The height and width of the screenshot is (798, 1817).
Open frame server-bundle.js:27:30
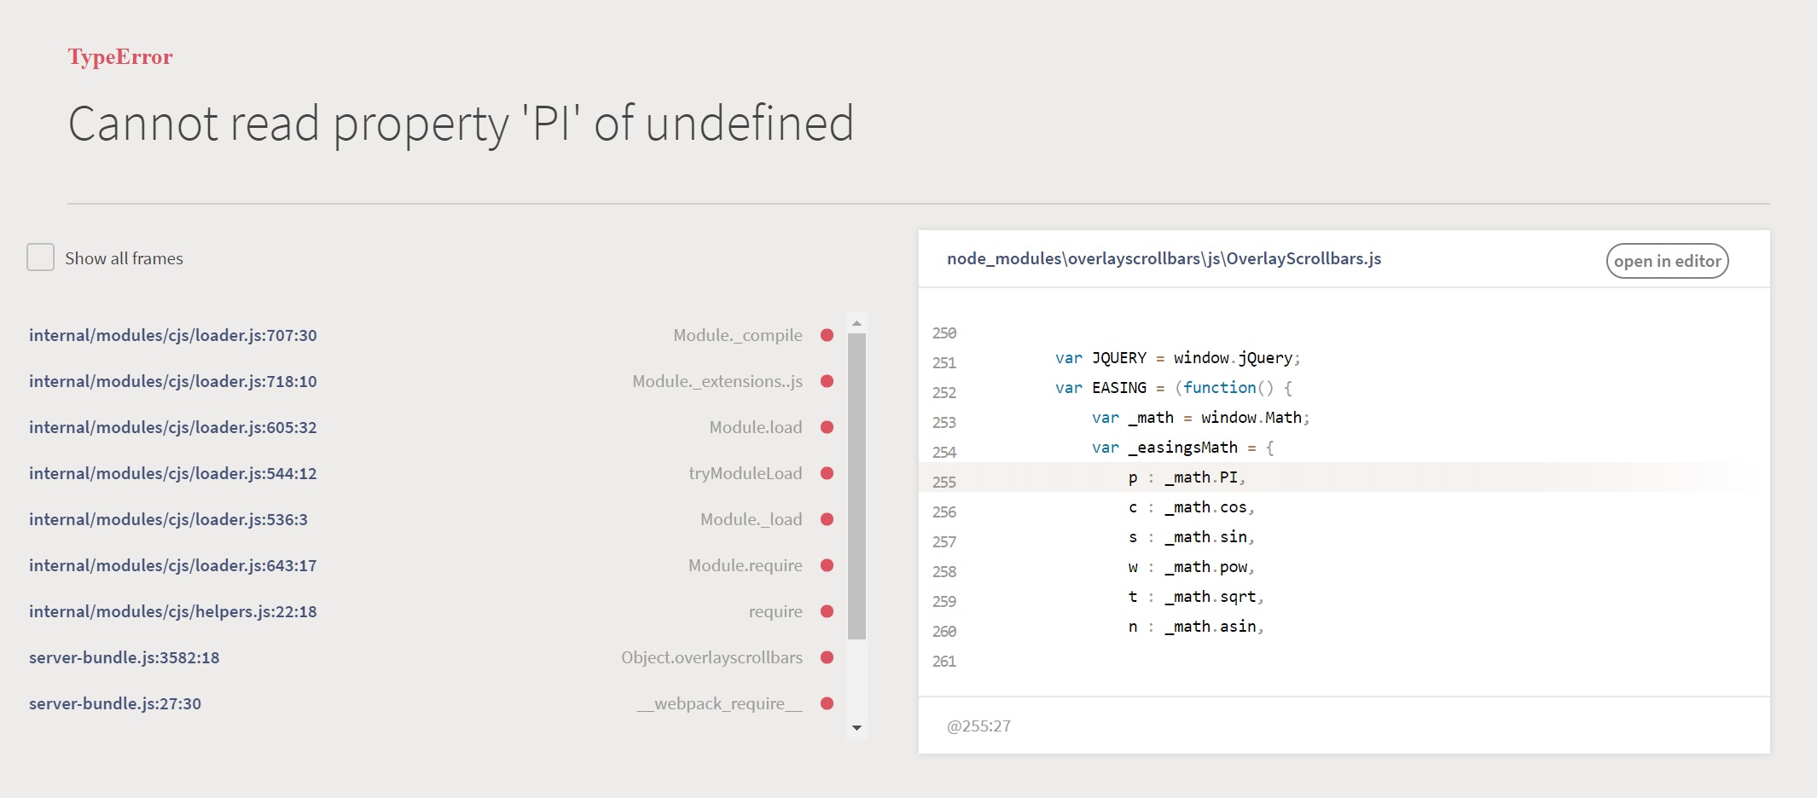coord(115,703)
